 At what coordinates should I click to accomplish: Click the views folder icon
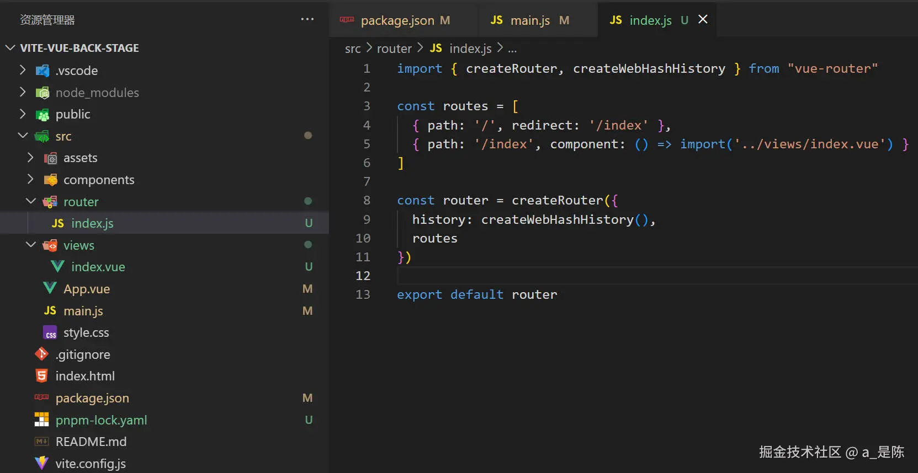[x=50, y=245]
